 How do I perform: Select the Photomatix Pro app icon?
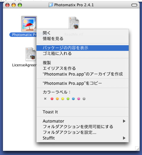point(29,24)
